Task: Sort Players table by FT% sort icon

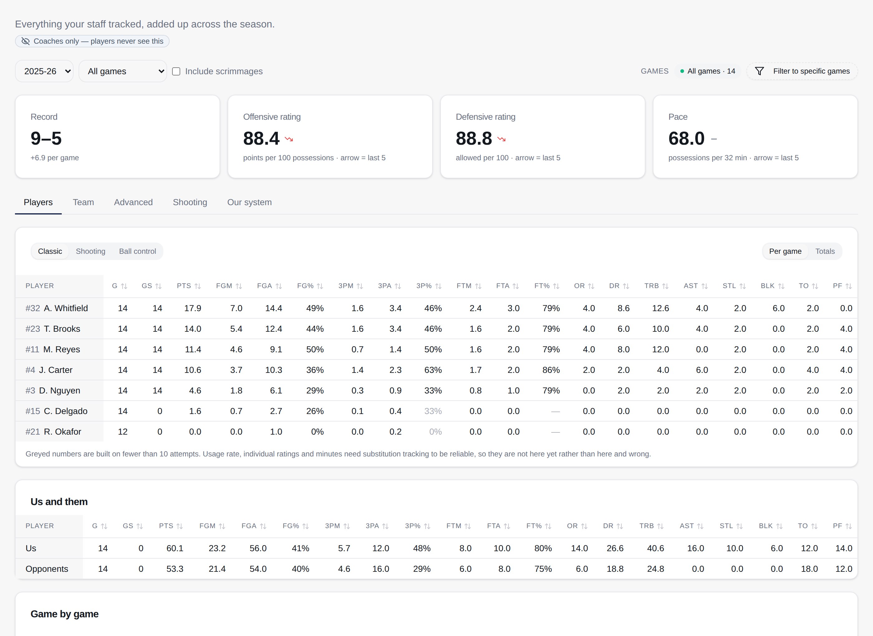Action: pyautogui.click(x=556, y=286)
